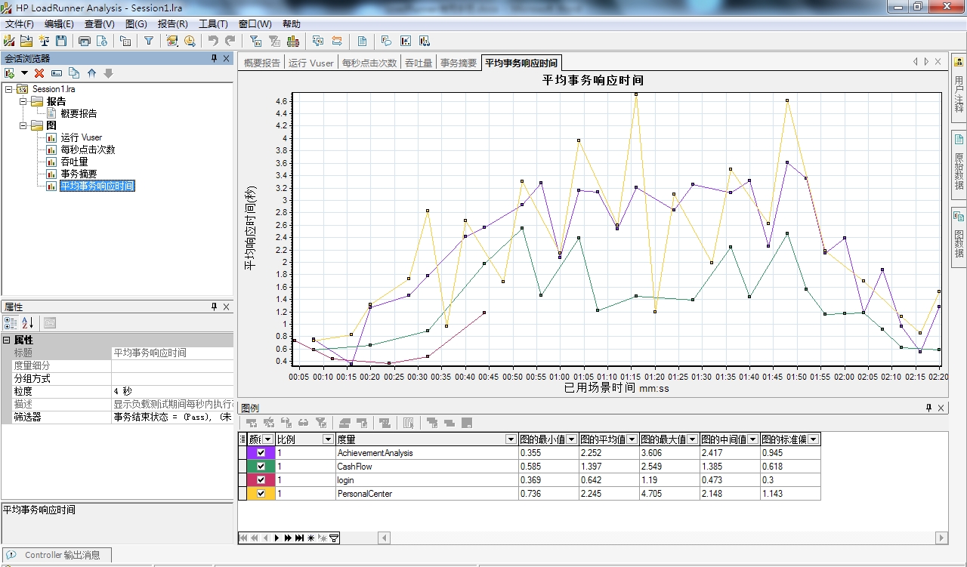Click alphabetical A-Z sort icon in properties
The image size is (967, 567).
click(28, 322)
